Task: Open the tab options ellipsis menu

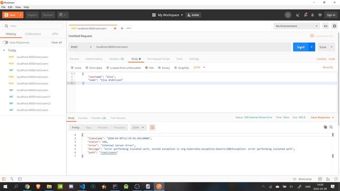Action: click(x=129, y=28)
